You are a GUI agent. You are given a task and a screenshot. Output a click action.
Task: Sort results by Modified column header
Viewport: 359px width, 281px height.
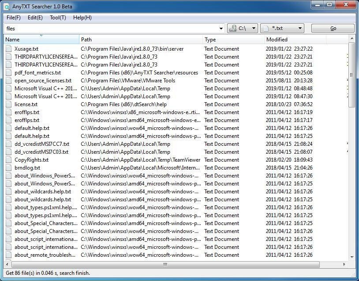coord(295,40)
